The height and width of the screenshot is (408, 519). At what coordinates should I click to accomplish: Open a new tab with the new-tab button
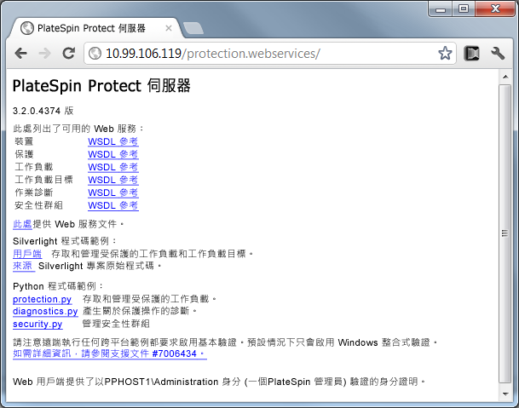[193, 28]
